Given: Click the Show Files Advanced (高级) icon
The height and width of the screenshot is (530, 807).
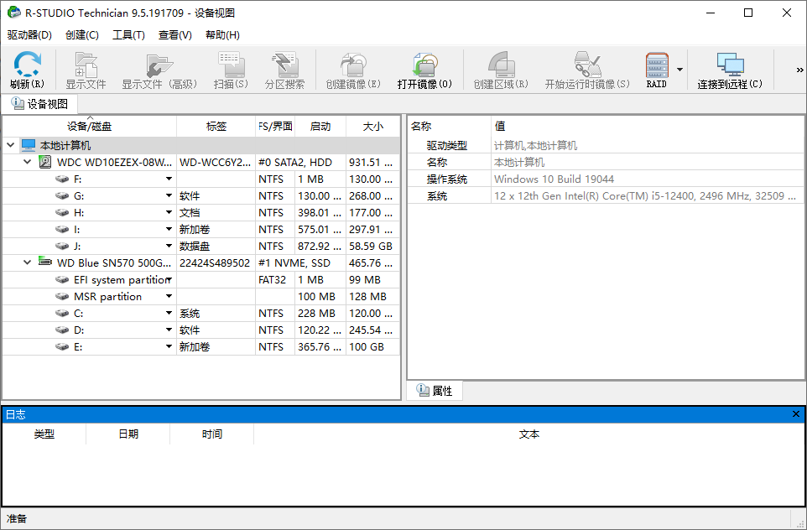Looking at the screenshot, I should click(x=159, y=65).
